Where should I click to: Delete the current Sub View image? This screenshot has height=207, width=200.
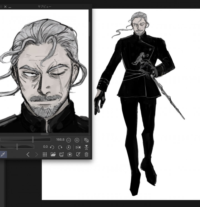click(x=86, y=155)
